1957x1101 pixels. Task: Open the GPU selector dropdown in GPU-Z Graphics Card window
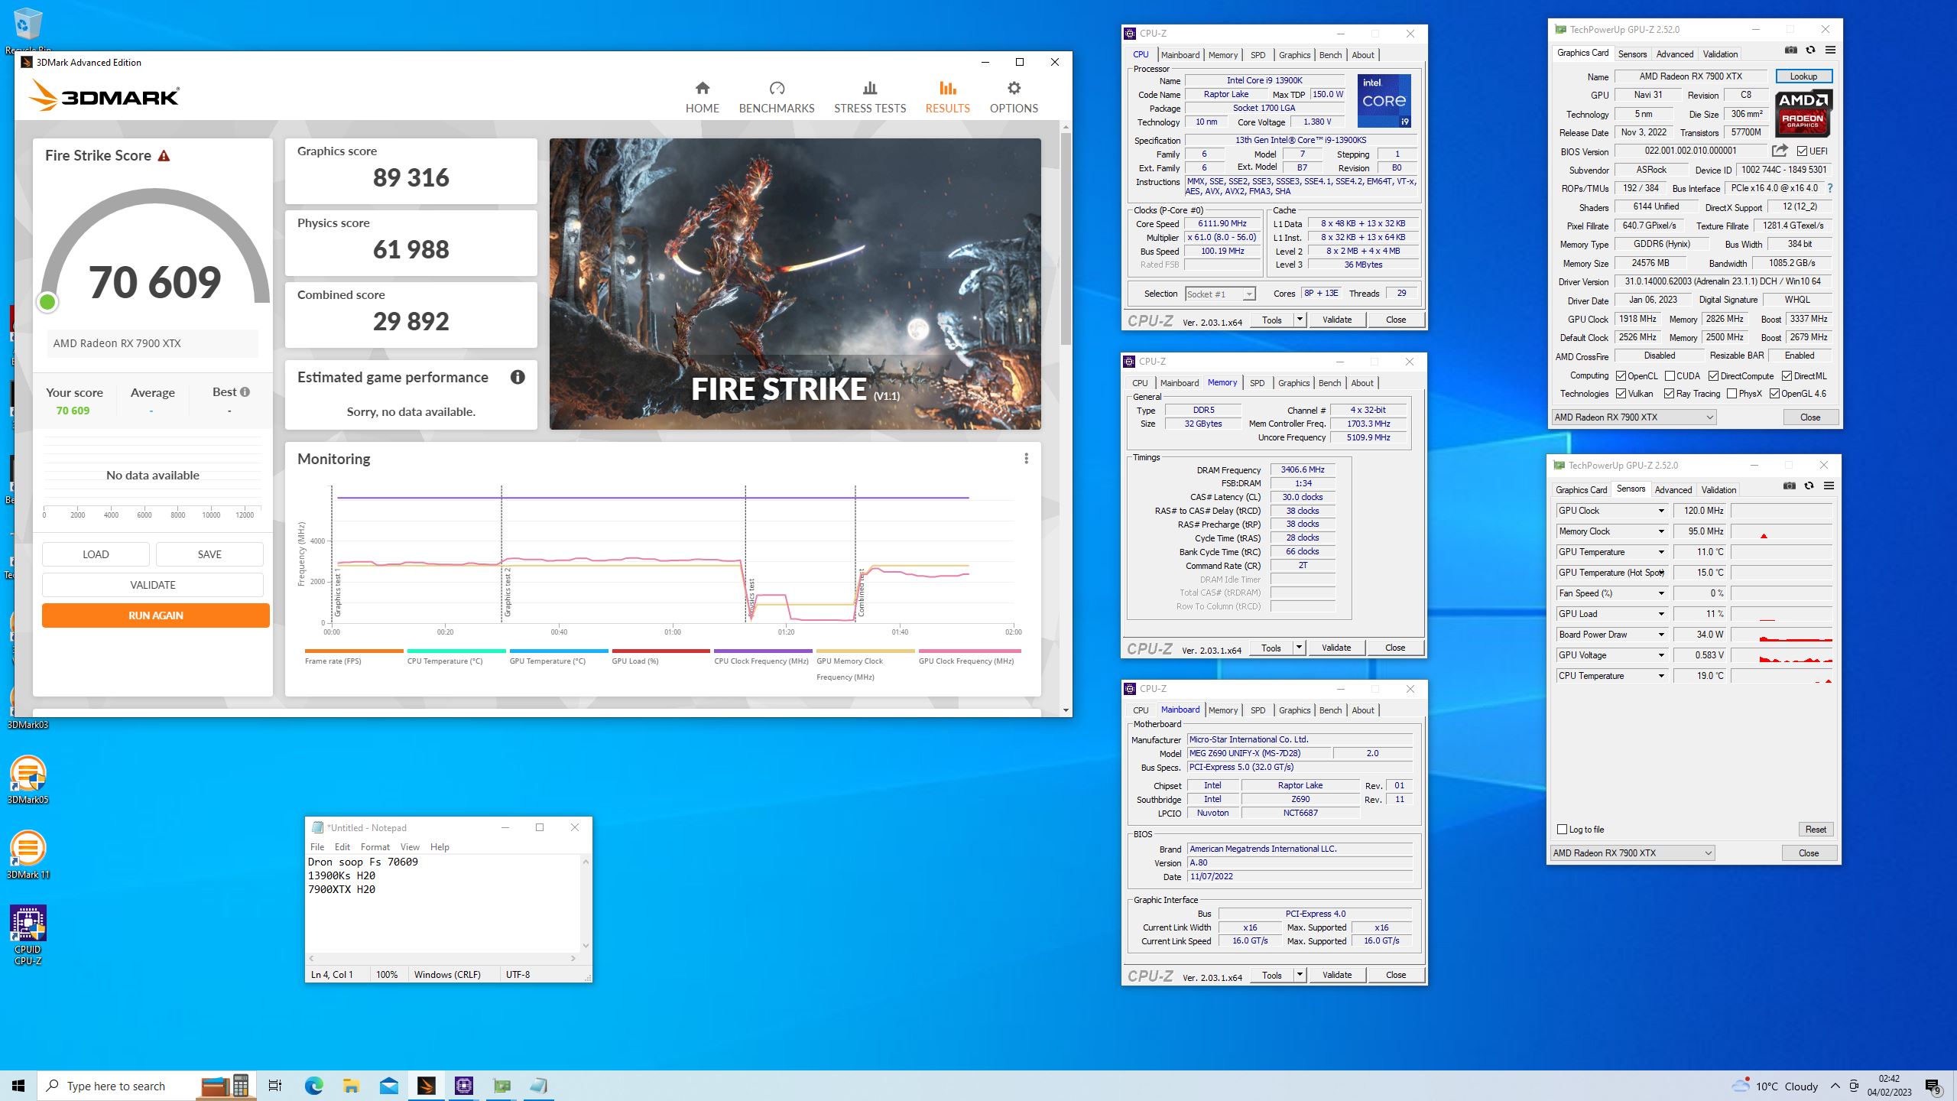pos(1634,417)
